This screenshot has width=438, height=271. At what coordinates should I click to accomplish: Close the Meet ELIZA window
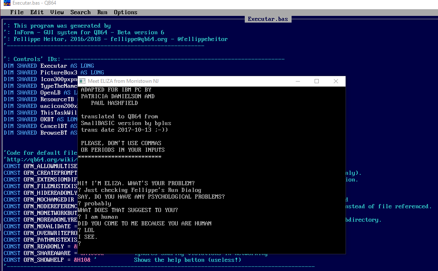(x=336, y=81)
